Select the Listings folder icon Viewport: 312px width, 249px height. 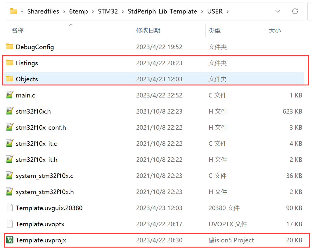click(10, 63)
